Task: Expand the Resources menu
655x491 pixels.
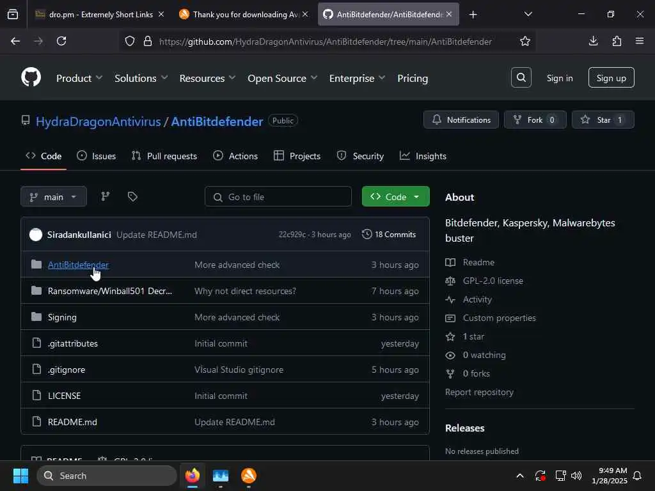Action: click(208, 78)
